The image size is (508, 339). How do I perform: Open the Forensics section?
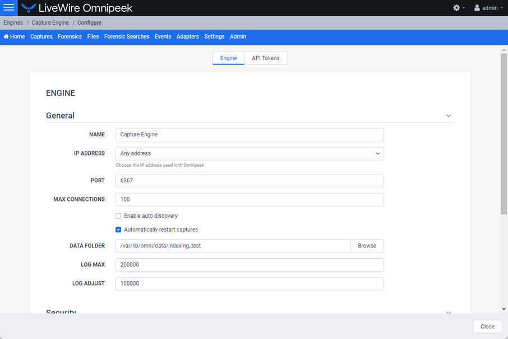(70, 36)
